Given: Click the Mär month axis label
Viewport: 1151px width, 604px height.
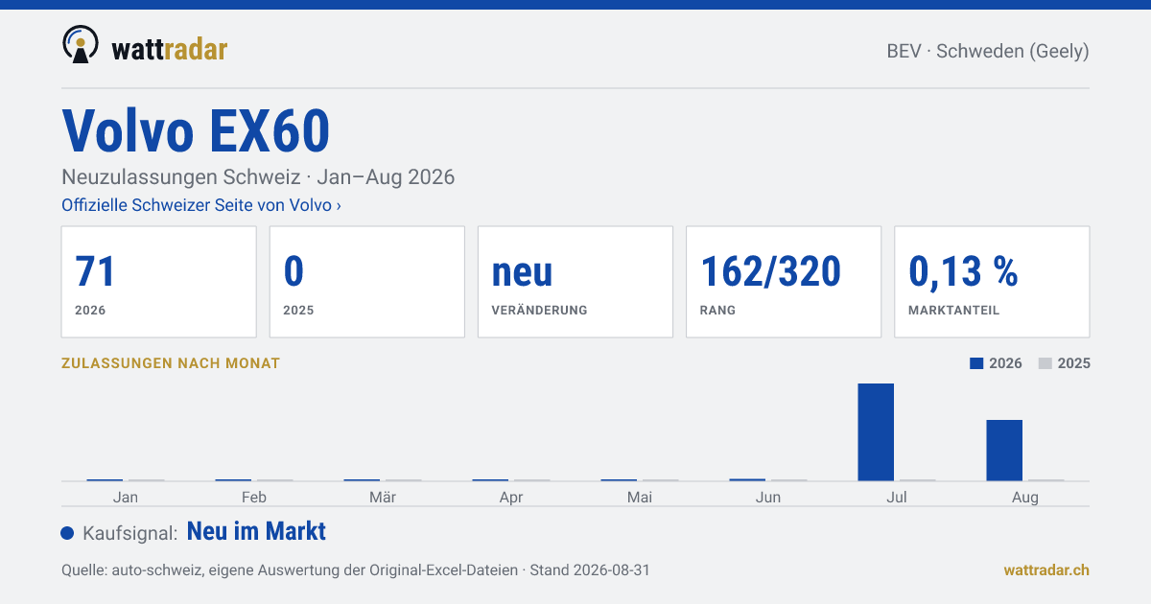Looking at the screenshot, I should (x=383, y=497).
